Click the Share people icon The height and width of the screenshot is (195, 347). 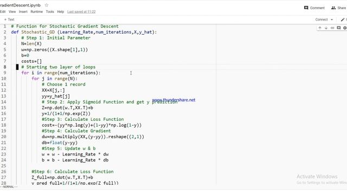333,8
